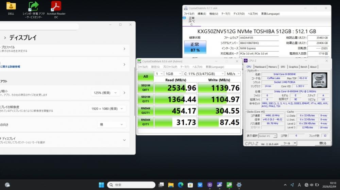Launch Microsoft Edge from the taskbar
Viewport: 340px width, 190px height.
click(x=181, y=185)
